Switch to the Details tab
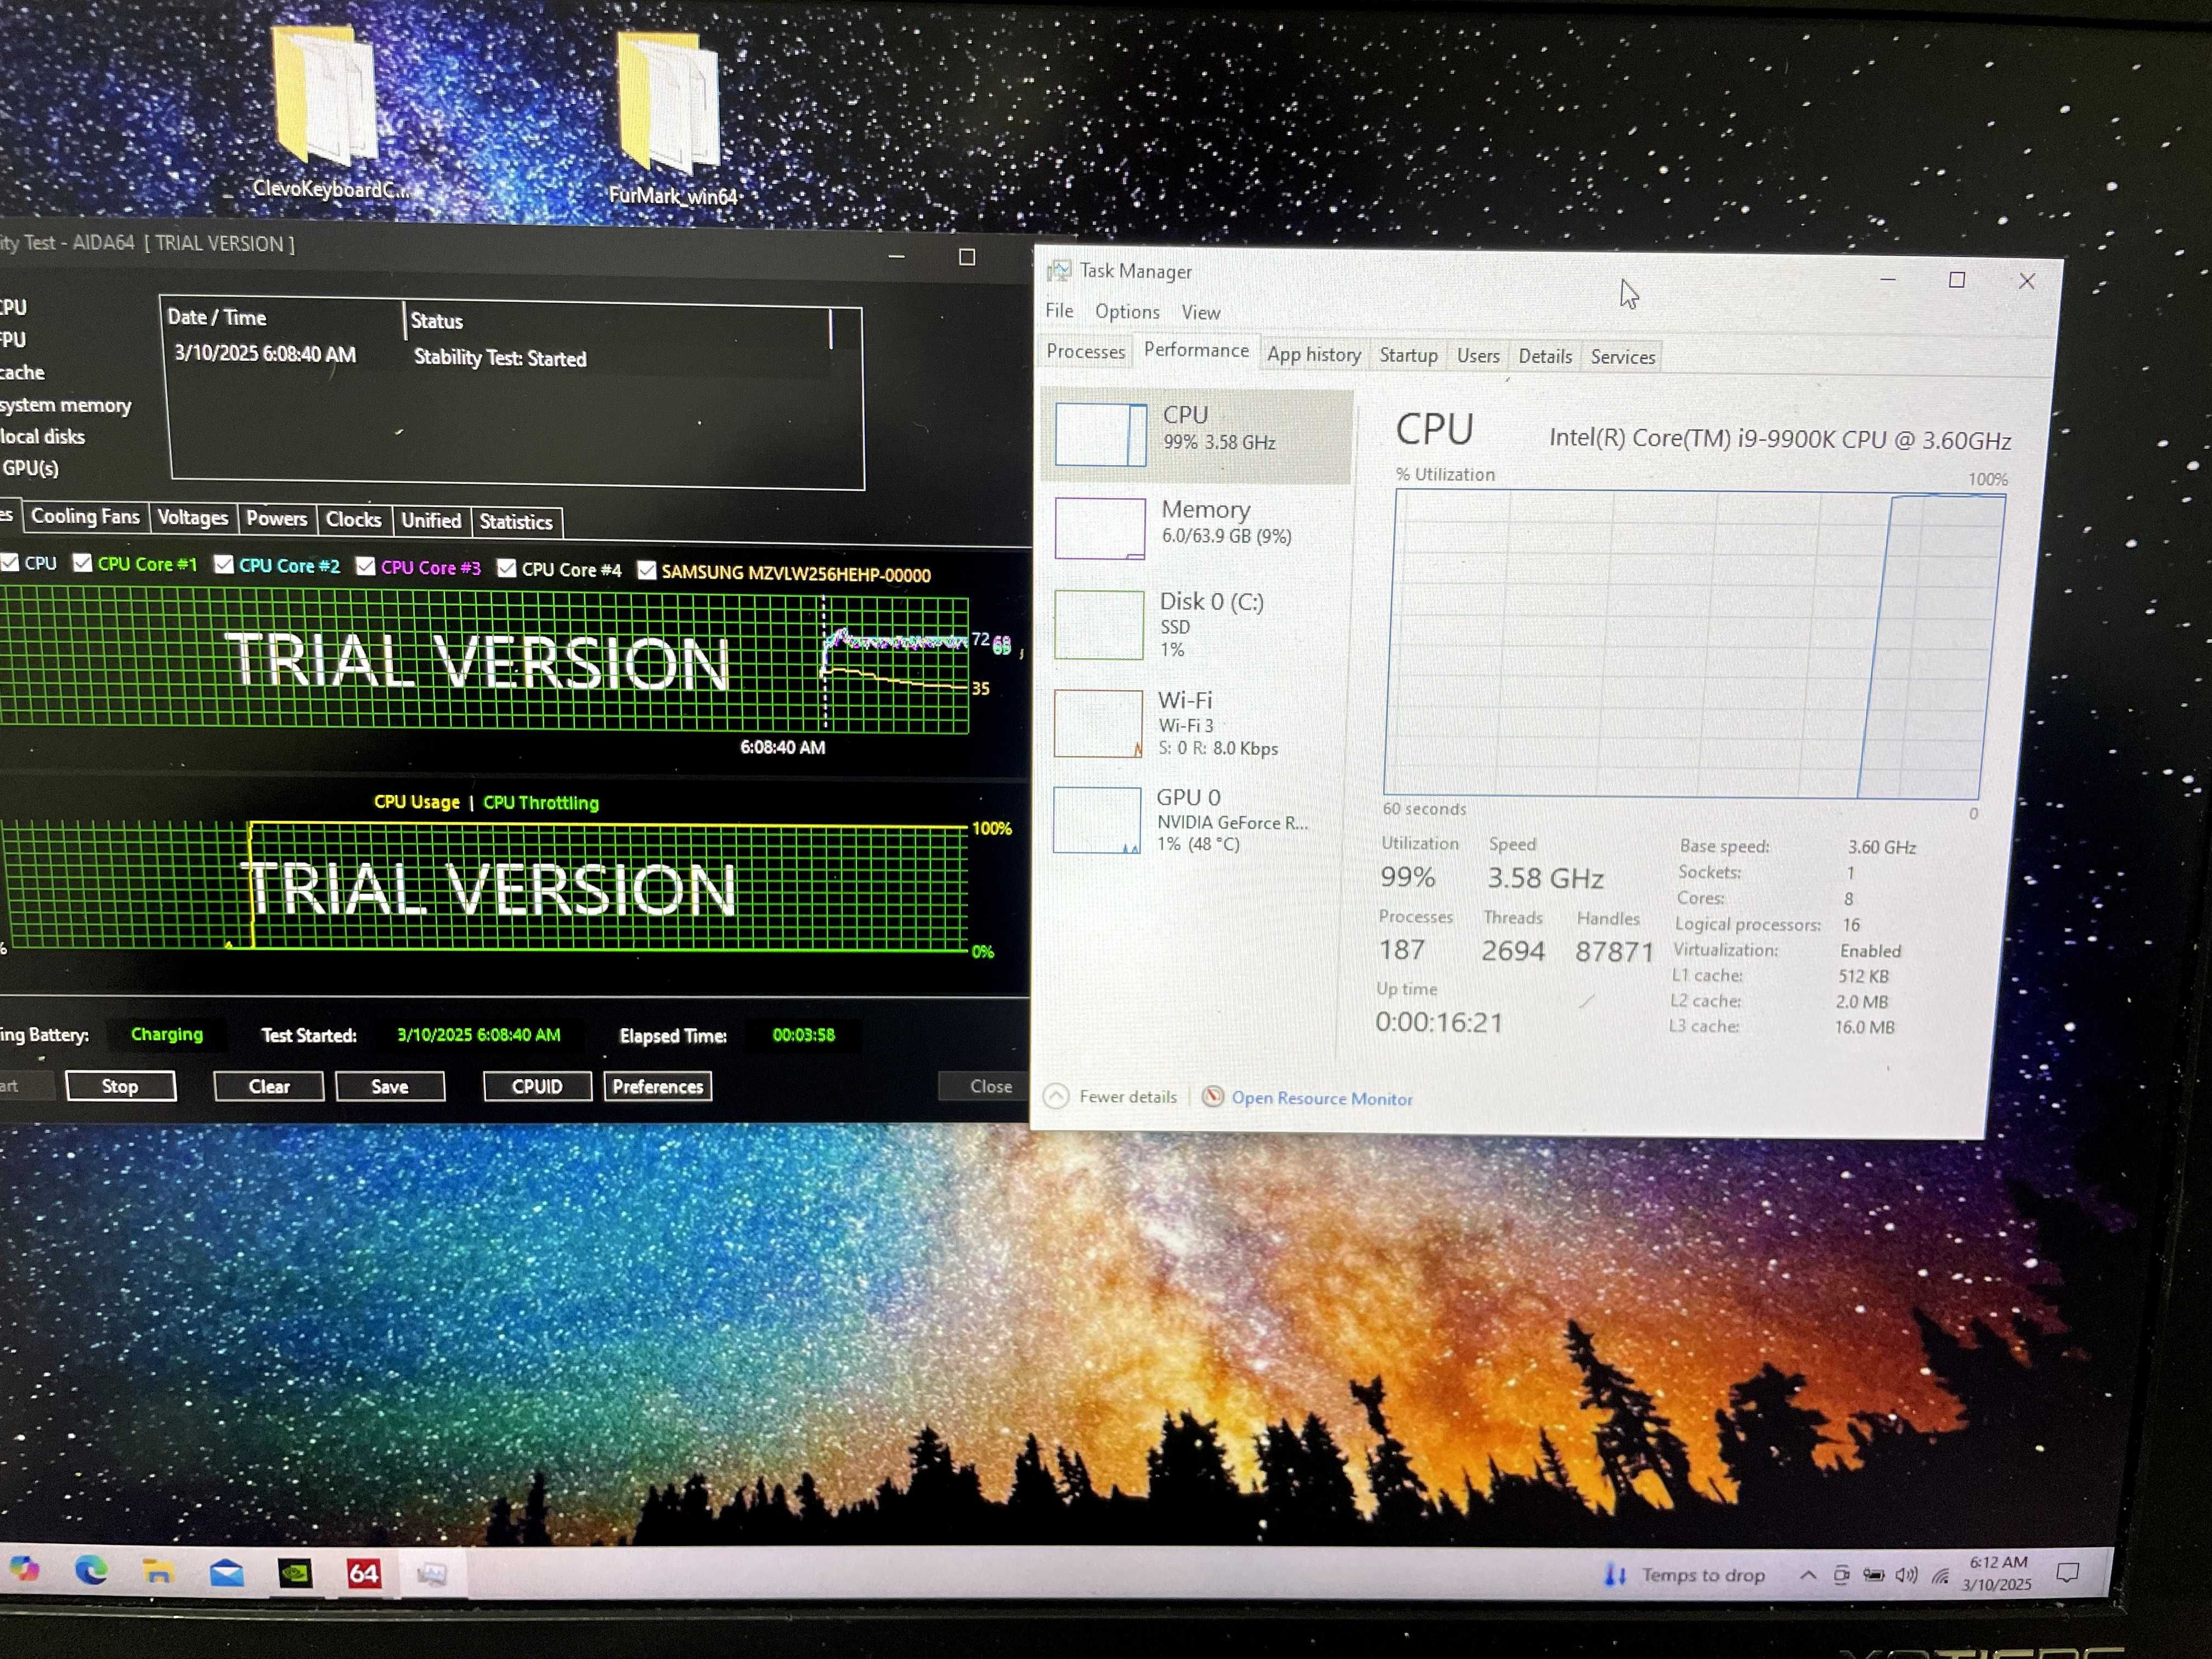Screen dimensions: 2212x1659 (1545, 356)
